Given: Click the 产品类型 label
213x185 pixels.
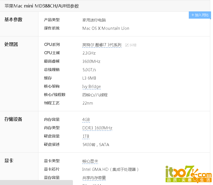Looking at the screenshot, I should pos(52,20).
